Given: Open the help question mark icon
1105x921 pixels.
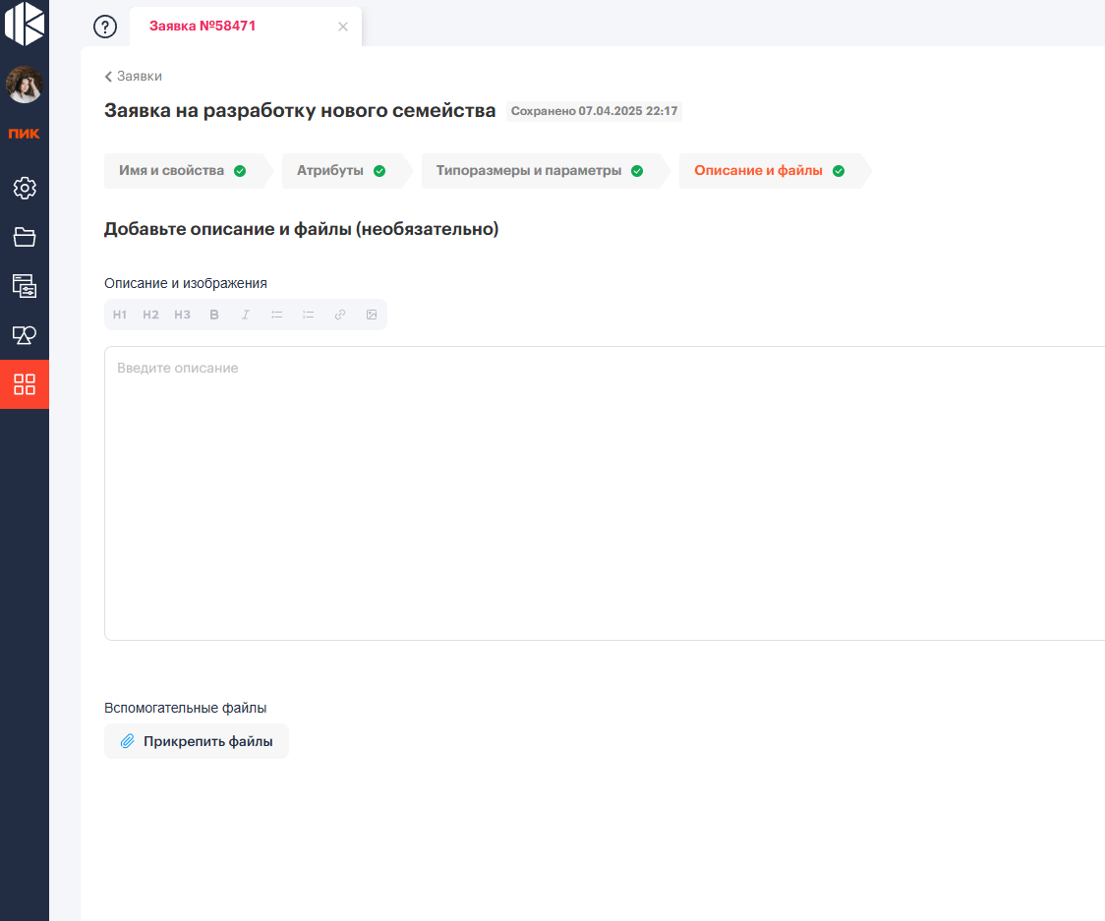Looking at the screenshot, I should (105, 27).
